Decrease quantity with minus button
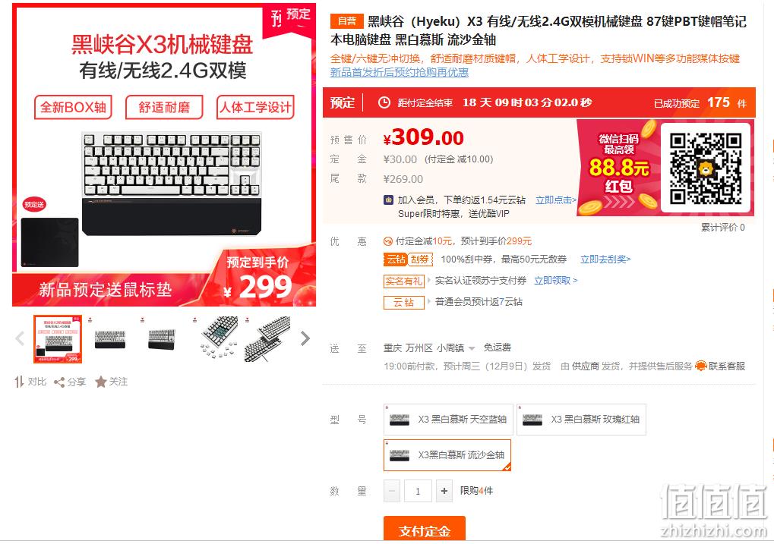774x544 pixels. click(x=392, y=491)
